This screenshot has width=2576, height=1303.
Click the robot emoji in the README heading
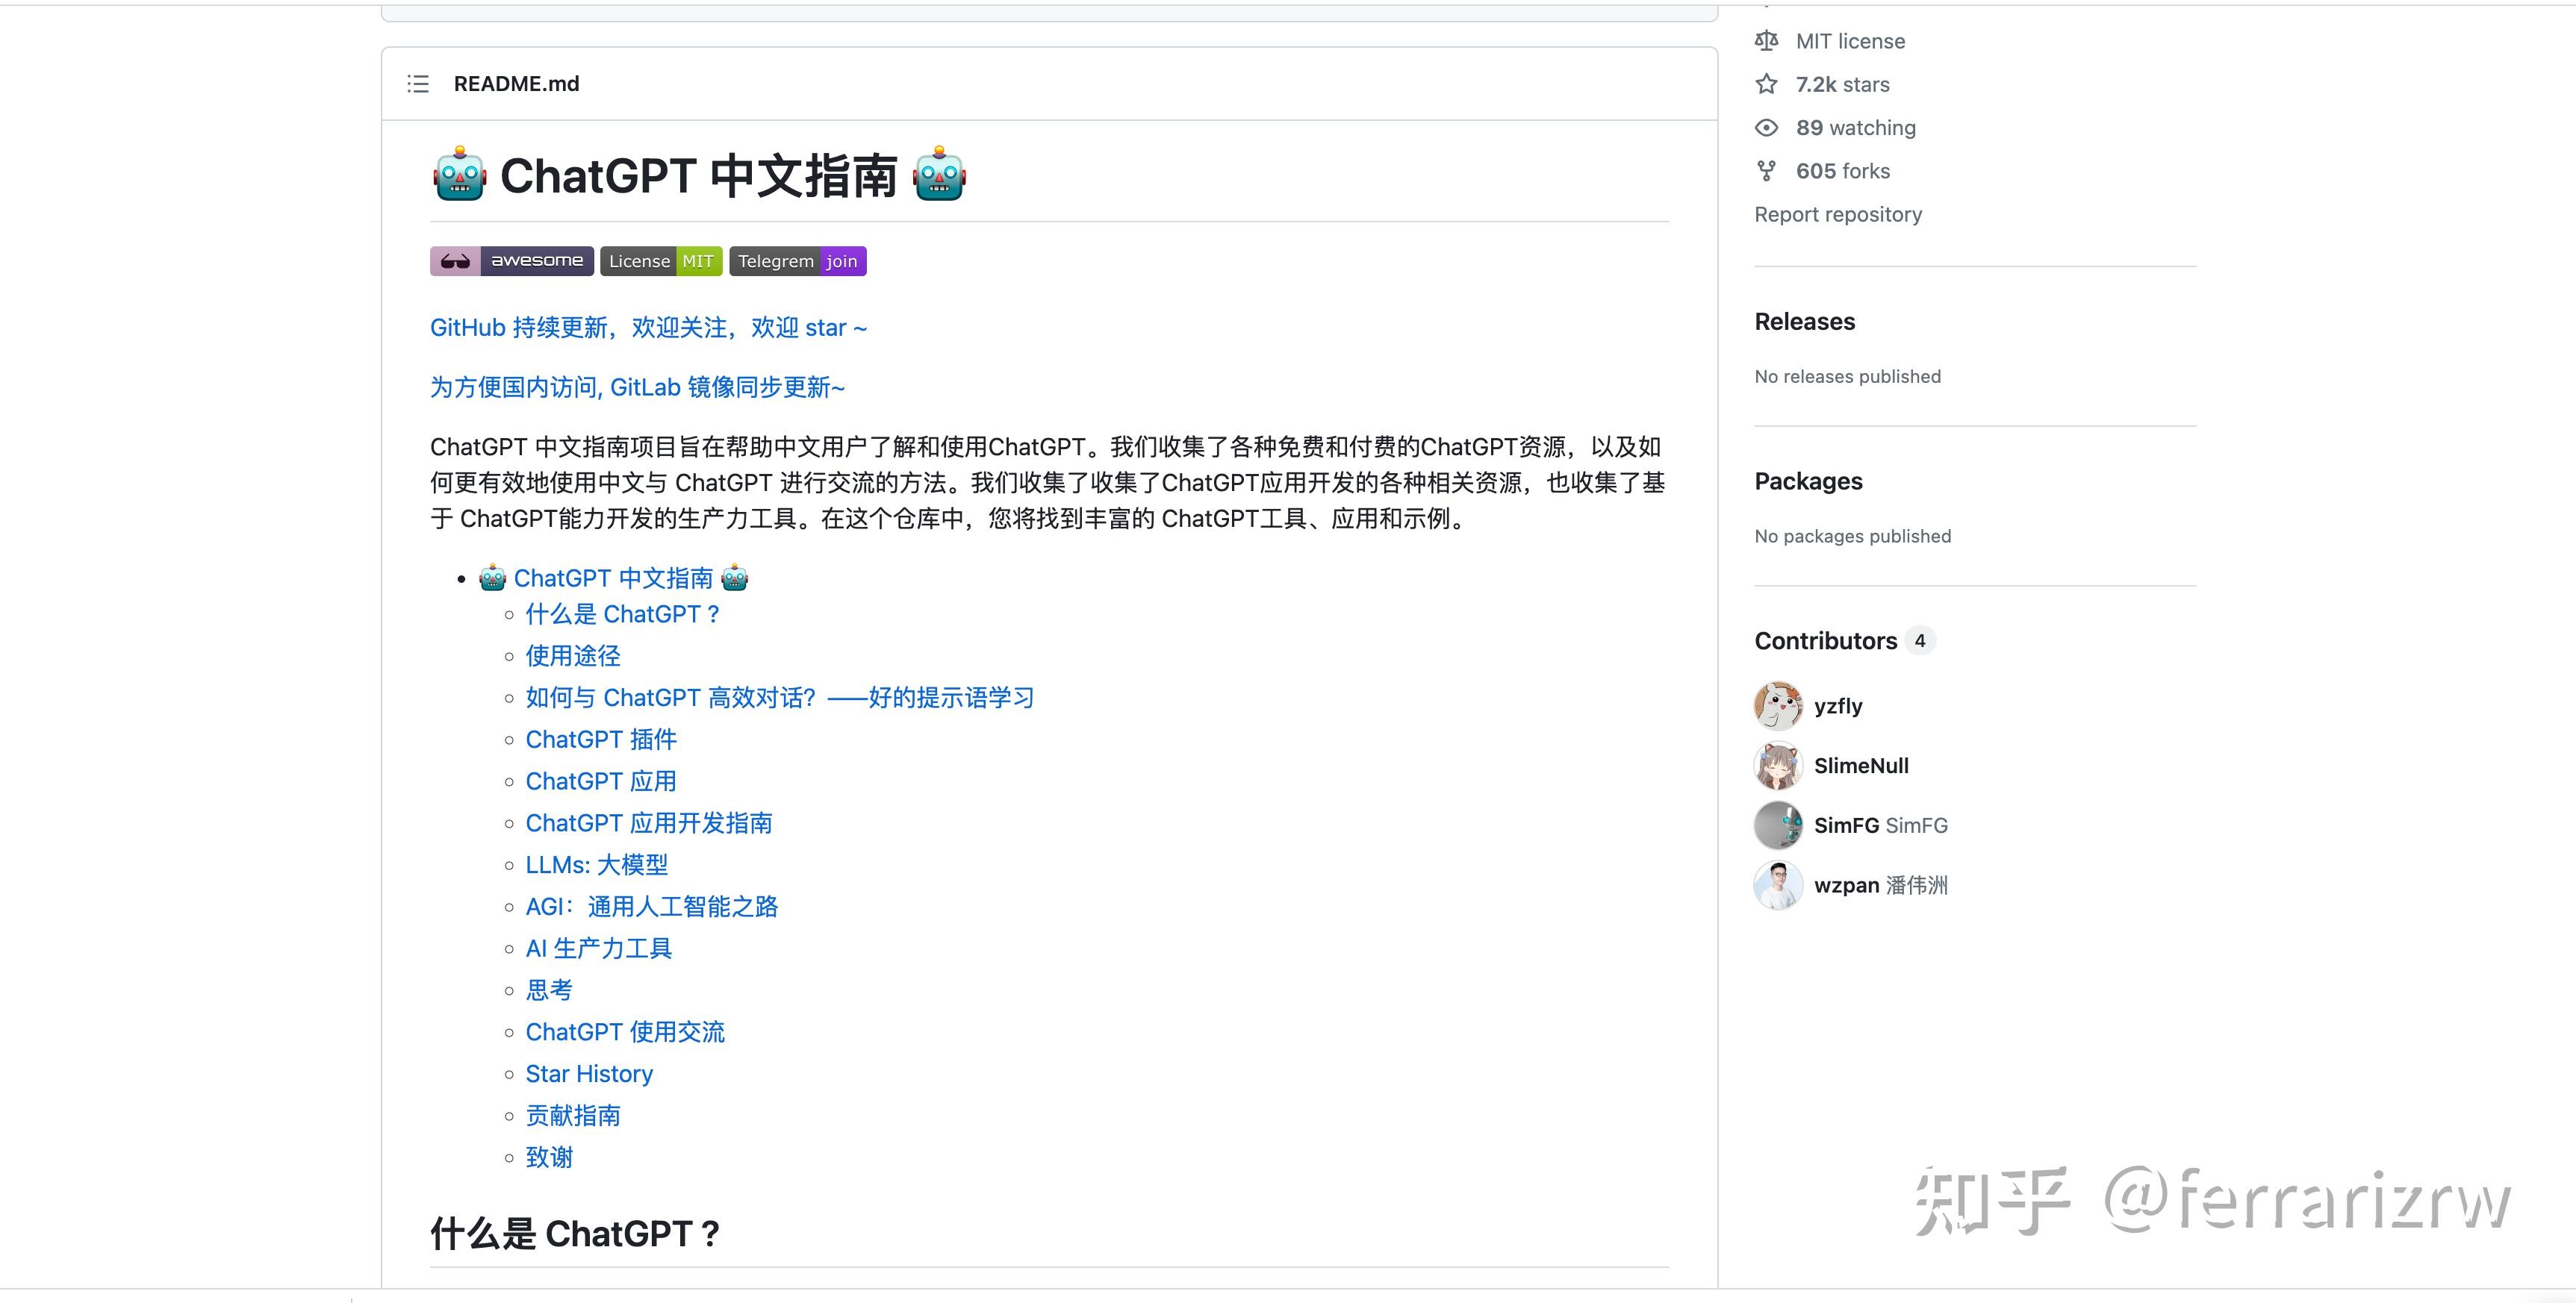pyautogui.click(x=458, y=175)
